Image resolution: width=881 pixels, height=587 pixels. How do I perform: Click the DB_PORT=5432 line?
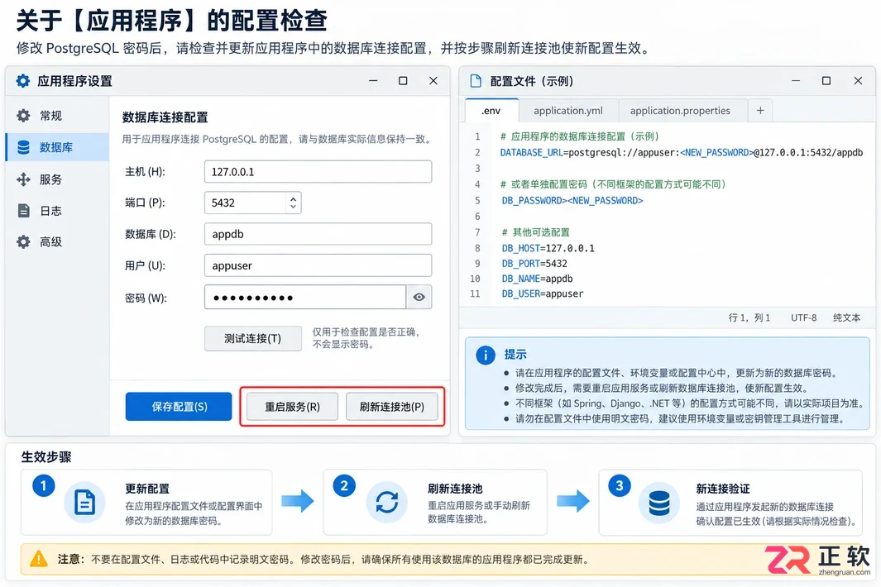534,264
